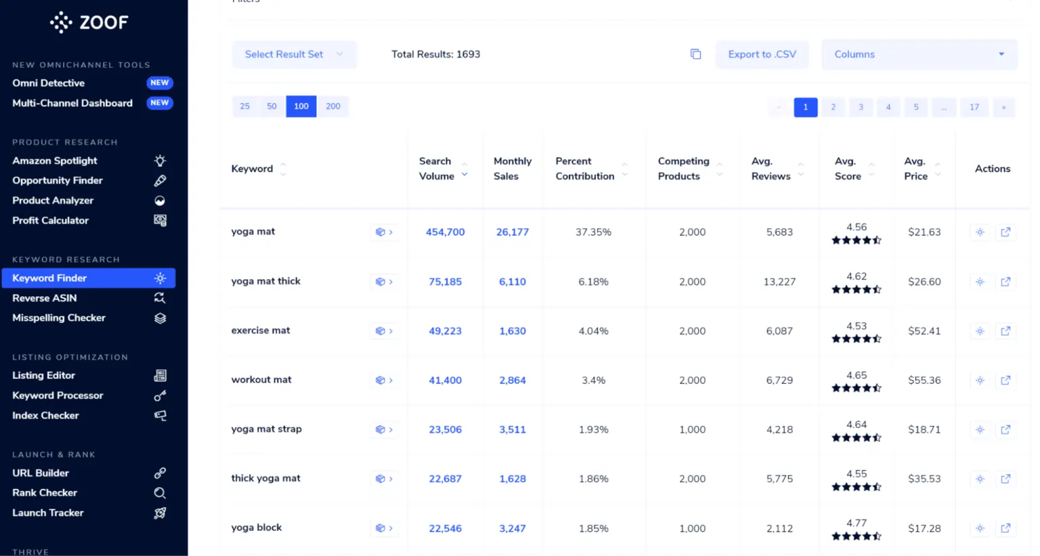
Task: Click the Misspelling Checker layers icon
Action: point(160,318)
